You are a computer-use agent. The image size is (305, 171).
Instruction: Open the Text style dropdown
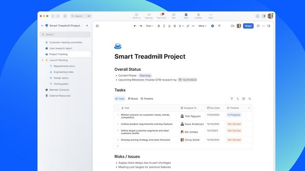click(149, 26)
